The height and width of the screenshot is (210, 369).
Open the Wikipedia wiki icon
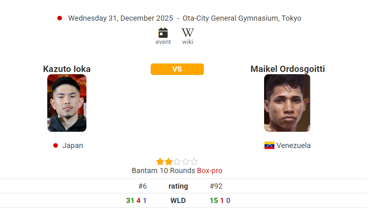coord(188,33)
